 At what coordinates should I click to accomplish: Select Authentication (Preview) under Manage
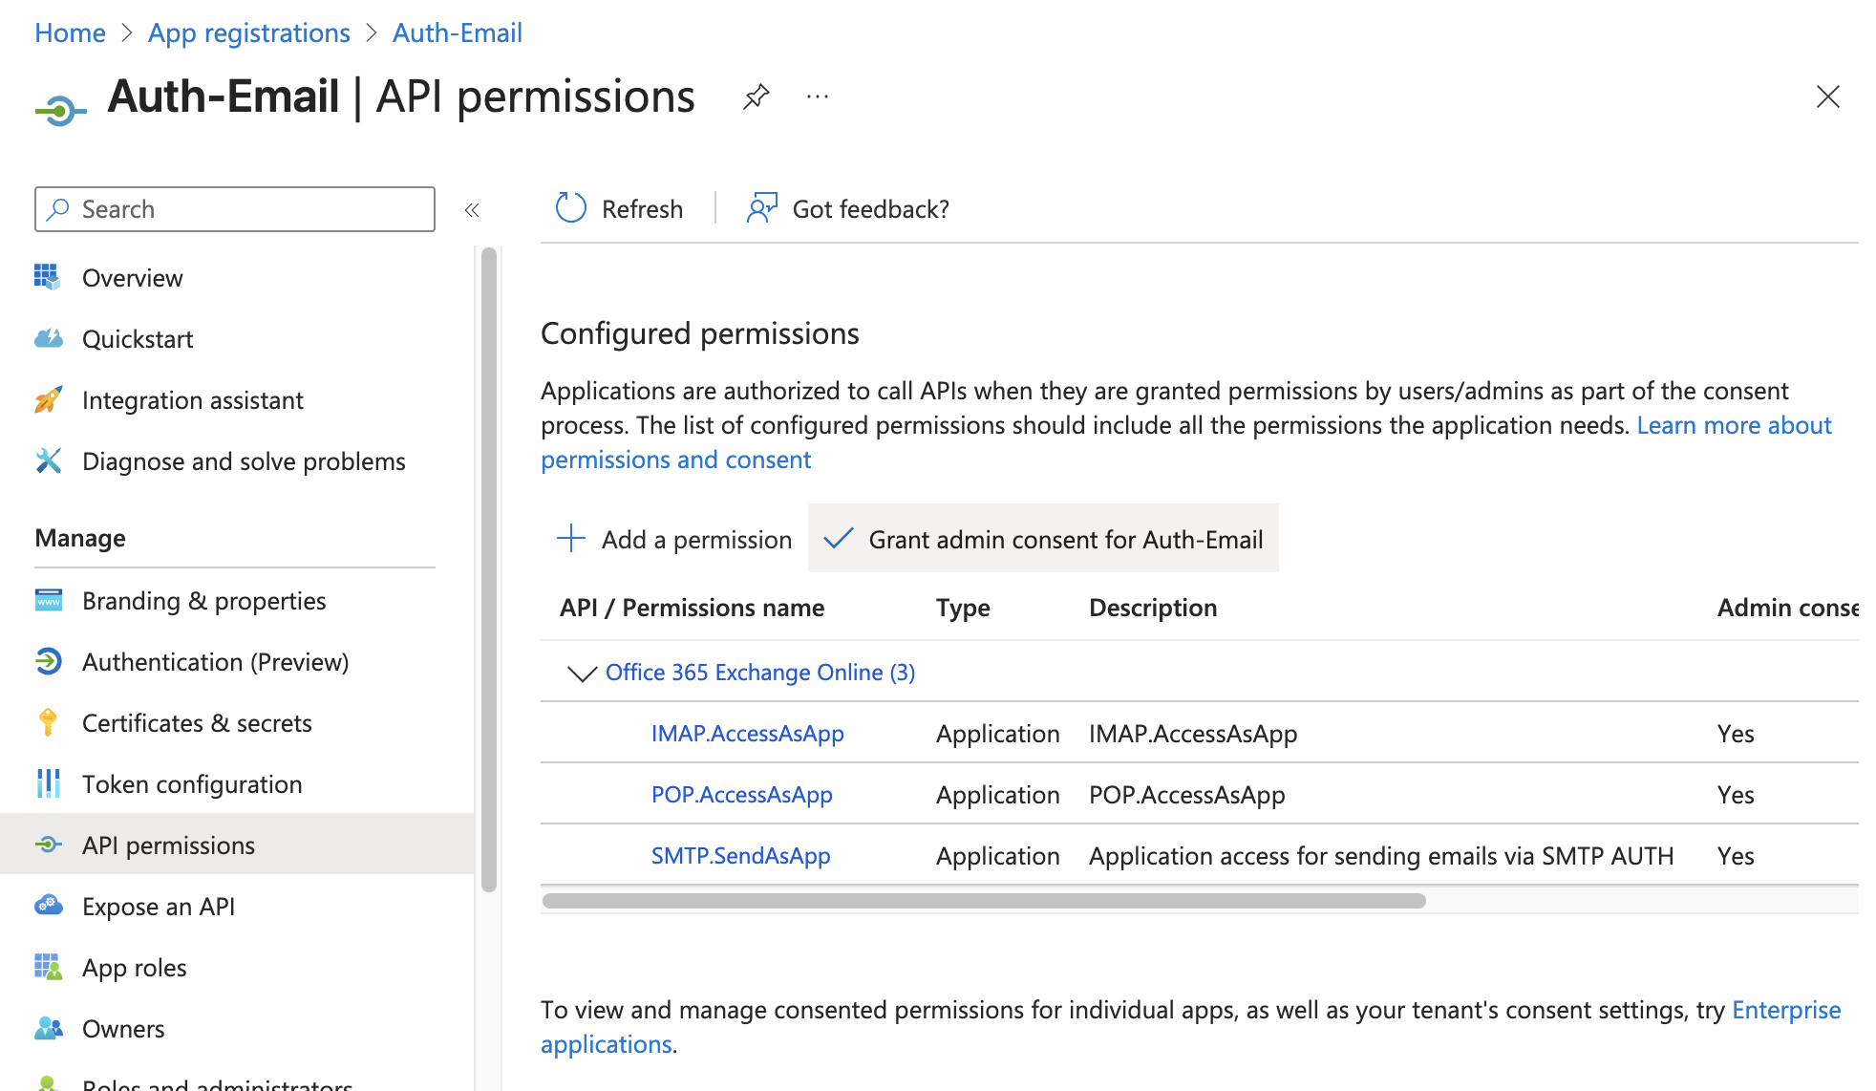tap(215, 661)
